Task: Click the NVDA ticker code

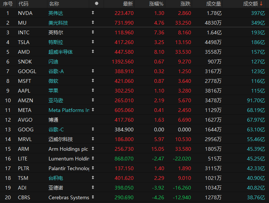Action: (x=25, y=13)
